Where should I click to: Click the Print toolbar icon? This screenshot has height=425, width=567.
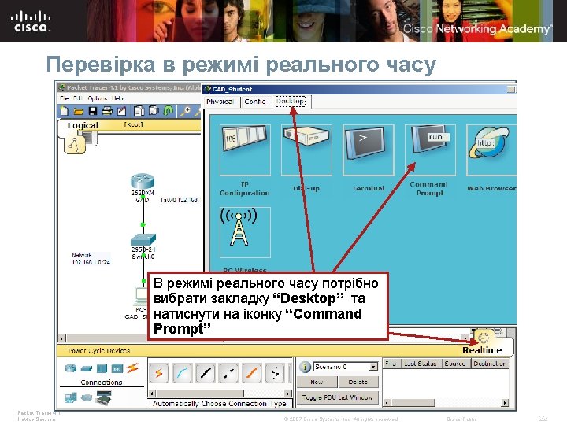tap(107, 111)
